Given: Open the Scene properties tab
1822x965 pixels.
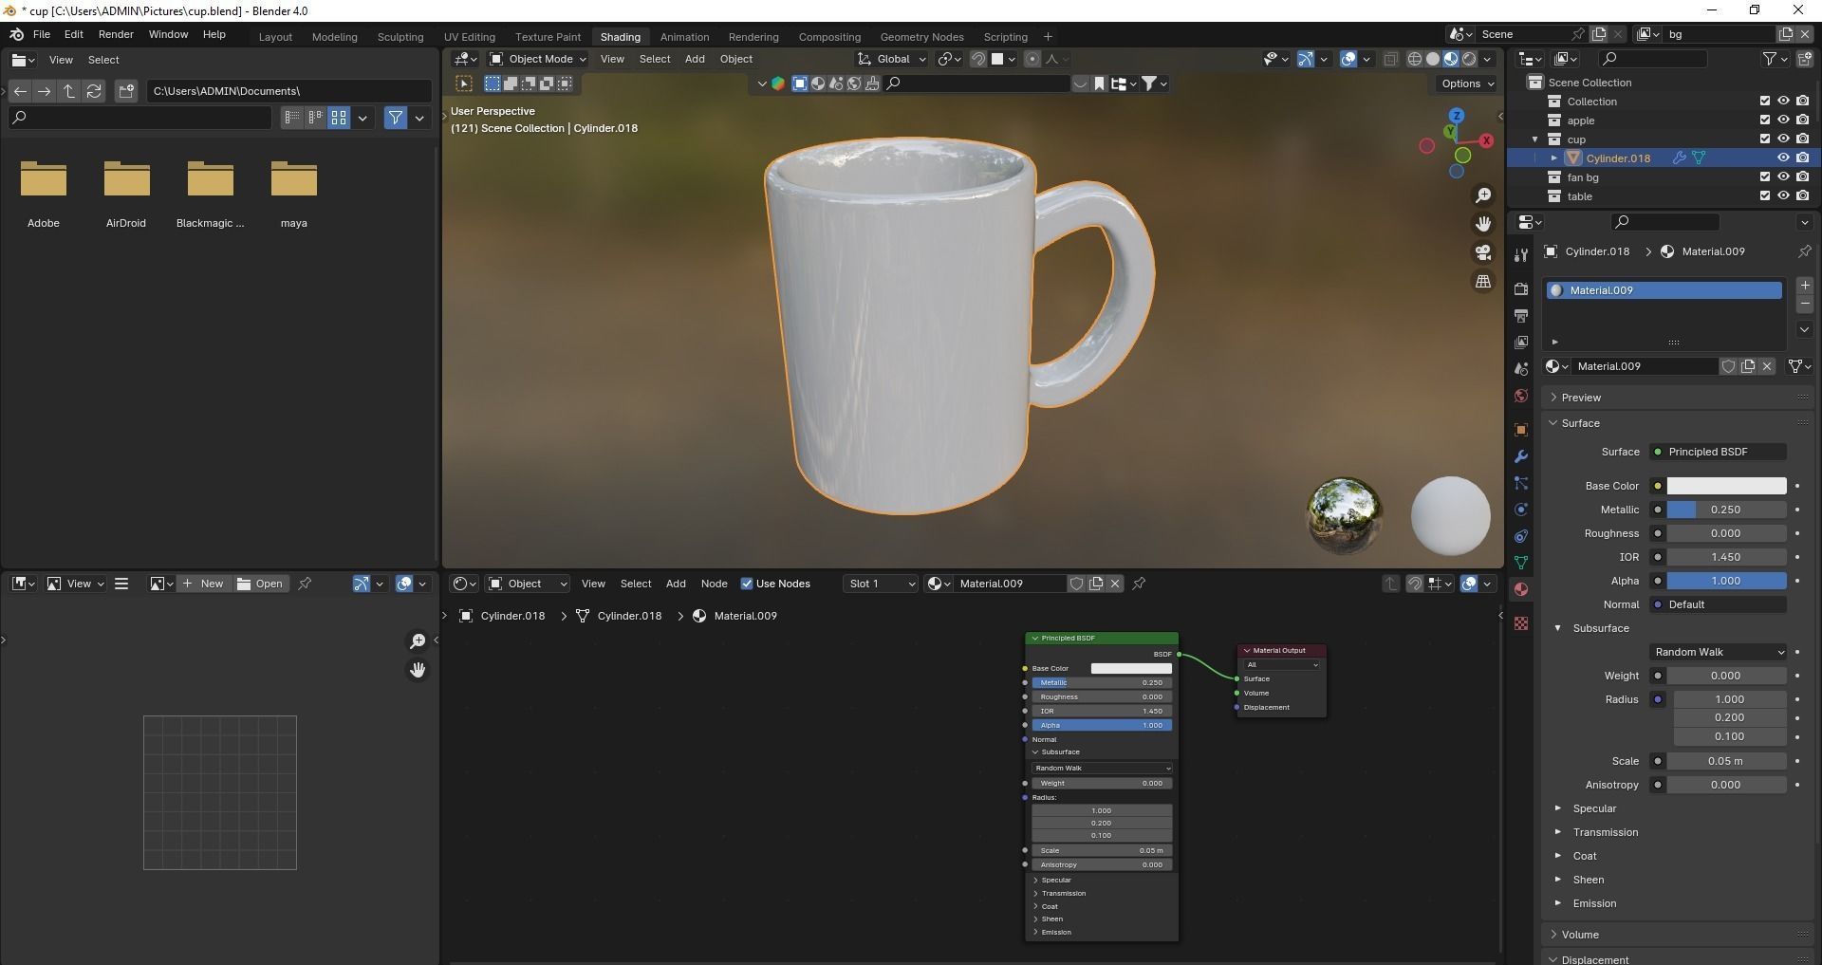Looking at the screenshot, I should [1521, 369].
